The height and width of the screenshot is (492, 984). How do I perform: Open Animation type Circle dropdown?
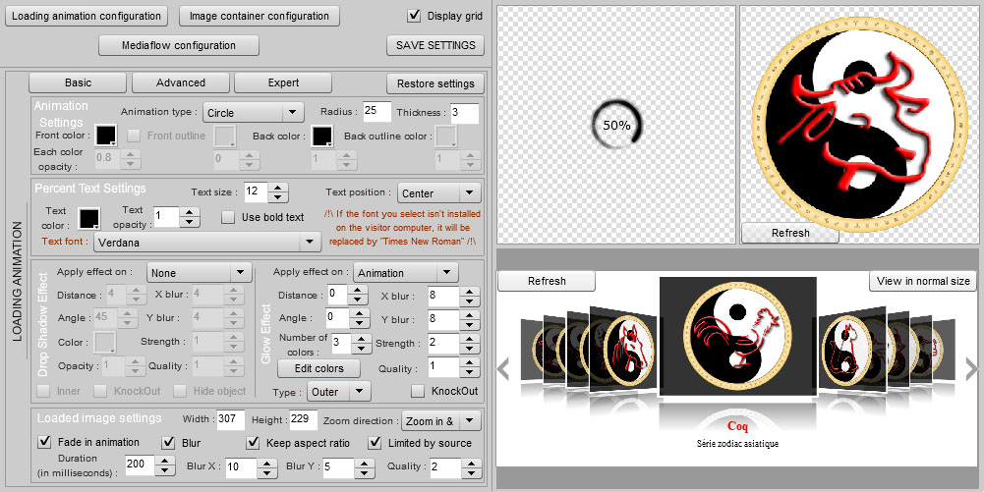coord(254,113)
